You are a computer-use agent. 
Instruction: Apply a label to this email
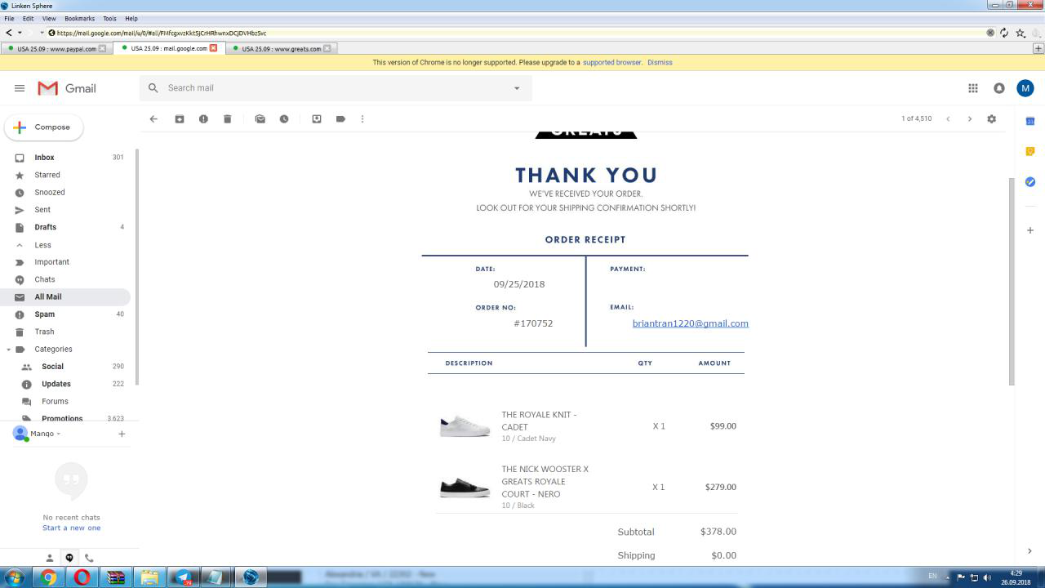pyautogui.click(x=340, y=119)
